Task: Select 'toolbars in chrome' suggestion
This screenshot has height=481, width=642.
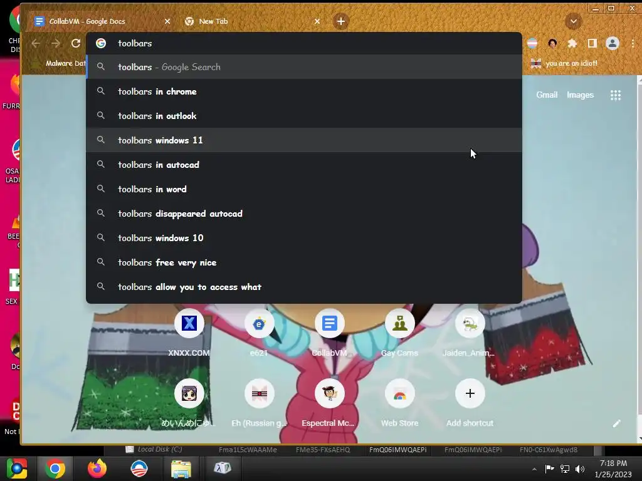Action: coord(304,91)
